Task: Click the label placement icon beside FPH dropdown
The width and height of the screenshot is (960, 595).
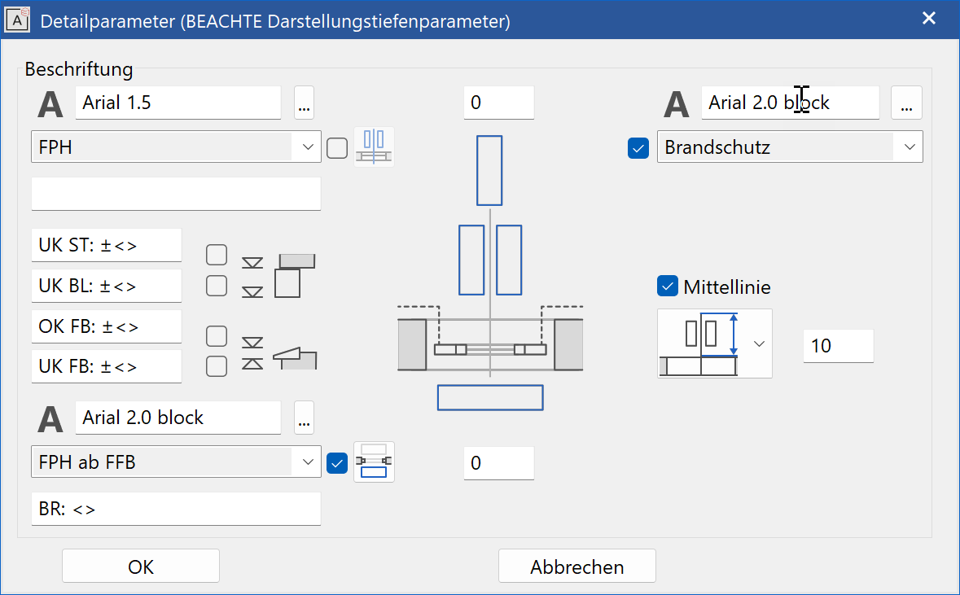Action: (x=374, y=147)
